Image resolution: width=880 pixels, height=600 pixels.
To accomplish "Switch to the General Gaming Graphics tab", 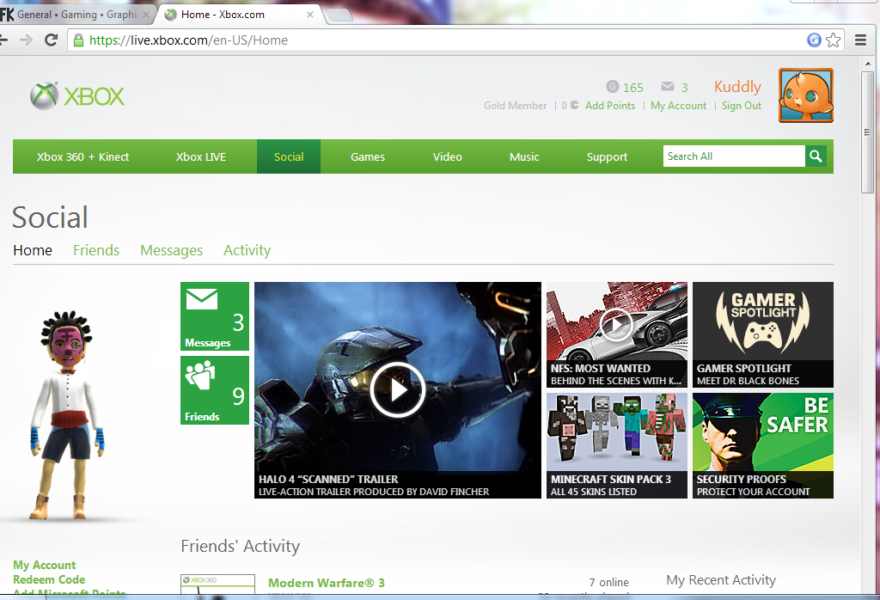I will pos(76,15).
